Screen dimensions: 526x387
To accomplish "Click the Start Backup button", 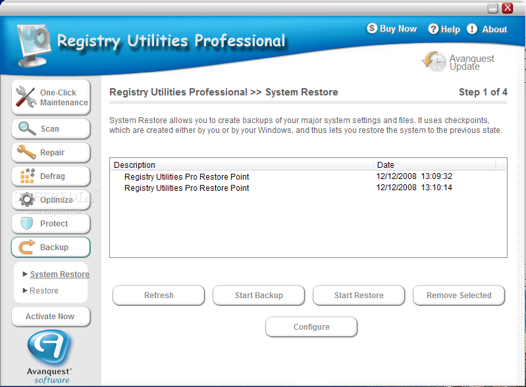I will 259,296.
